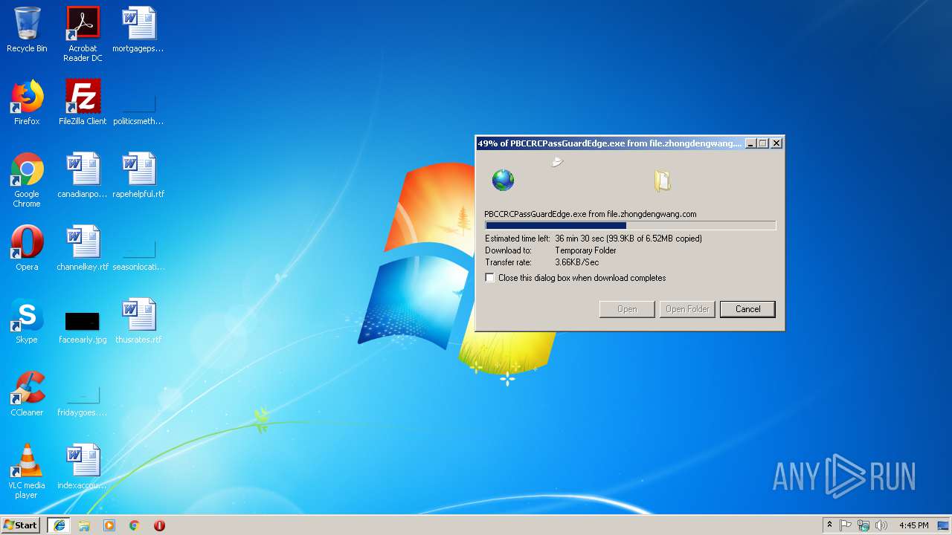
Task: Click Internet Explorer taskbar icon
Action: click(x=59, y=525)
